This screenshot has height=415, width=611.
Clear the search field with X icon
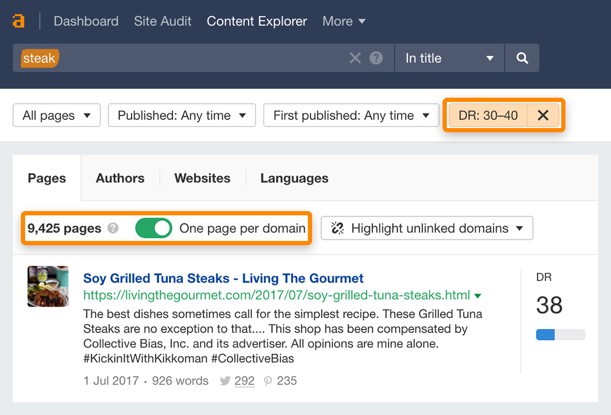(x=355, y=58)
